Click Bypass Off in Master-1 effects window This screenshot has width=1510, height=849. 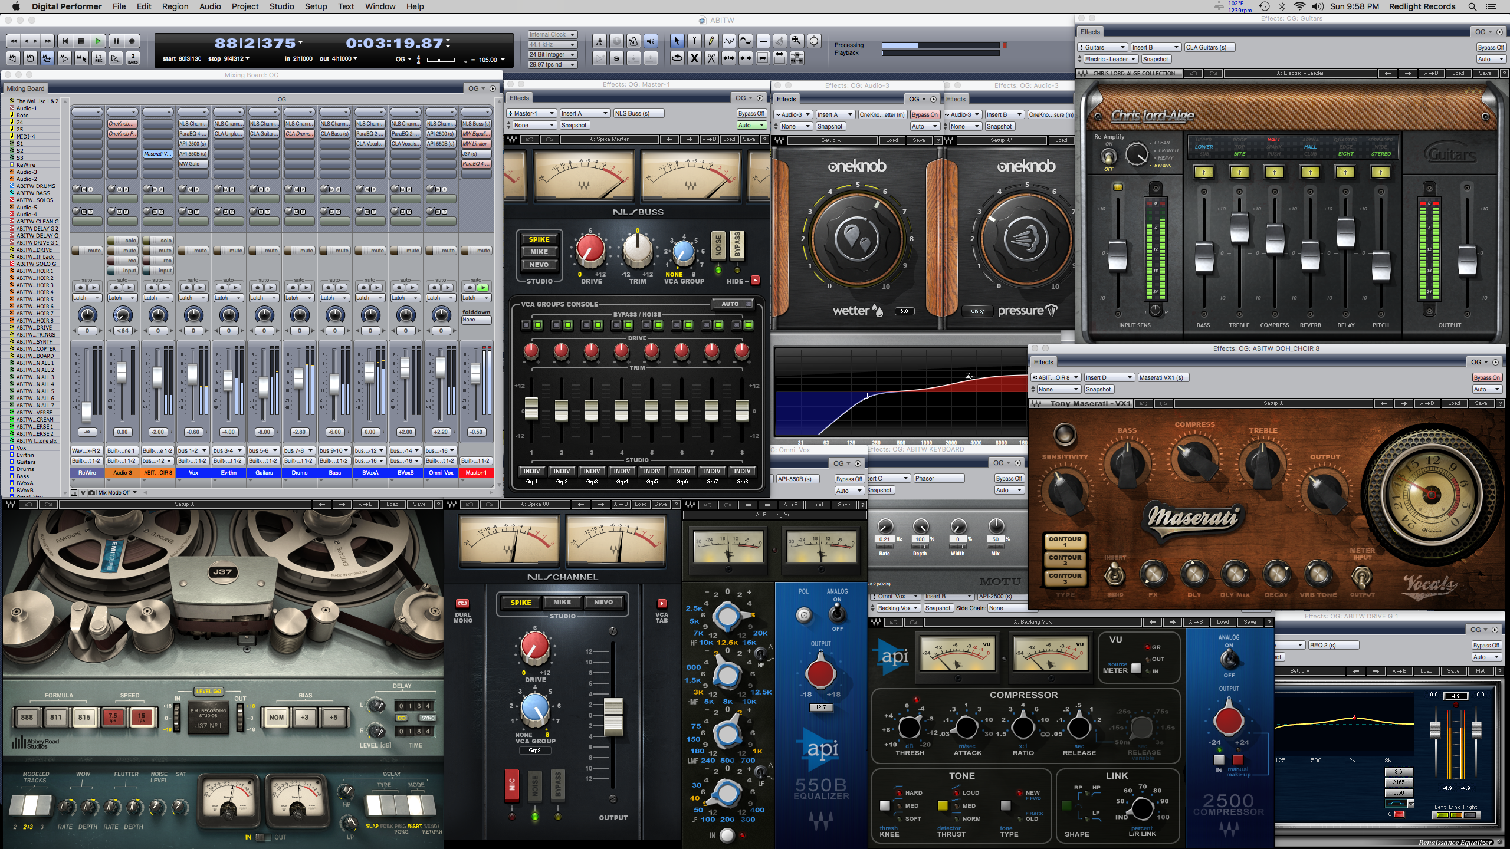coord(751,113)
